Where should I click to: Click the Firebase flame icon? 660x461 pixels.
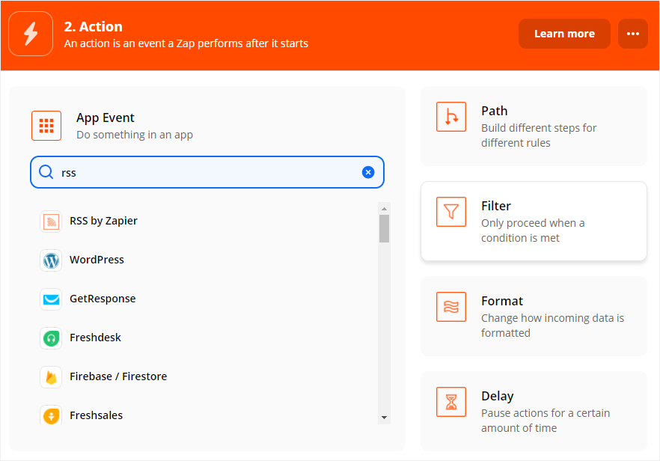point(51,376)
